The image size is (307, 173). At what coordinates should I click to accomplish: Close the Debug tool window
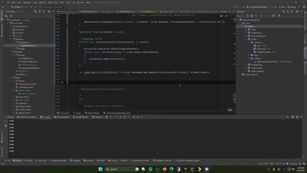[x=287, y=117]
